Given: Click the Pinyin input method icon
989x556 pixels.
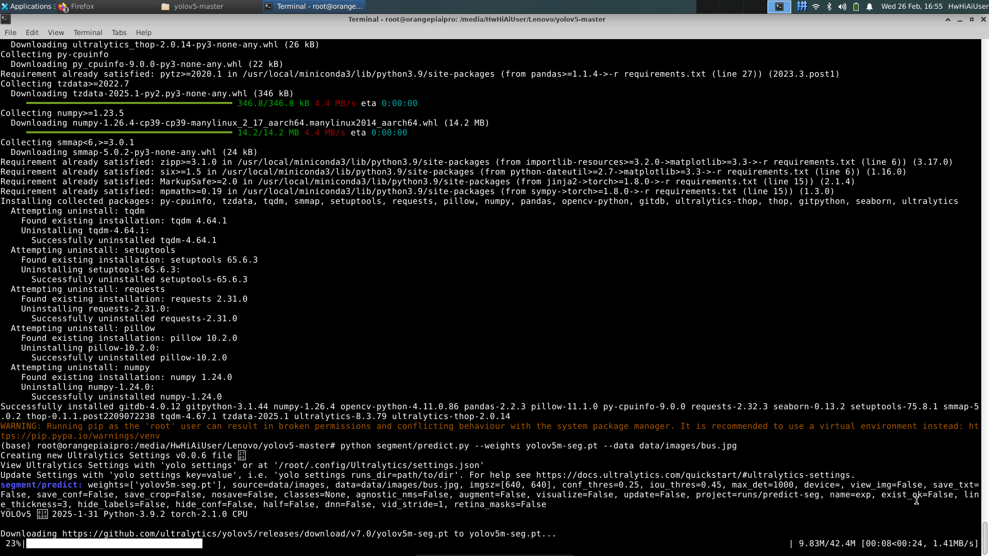Looking at the screenshot, I should (x=802, y=7).
